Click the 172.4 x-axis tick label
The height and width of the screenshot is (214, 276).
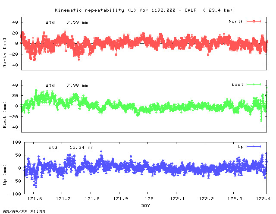(x=263, y=199)
